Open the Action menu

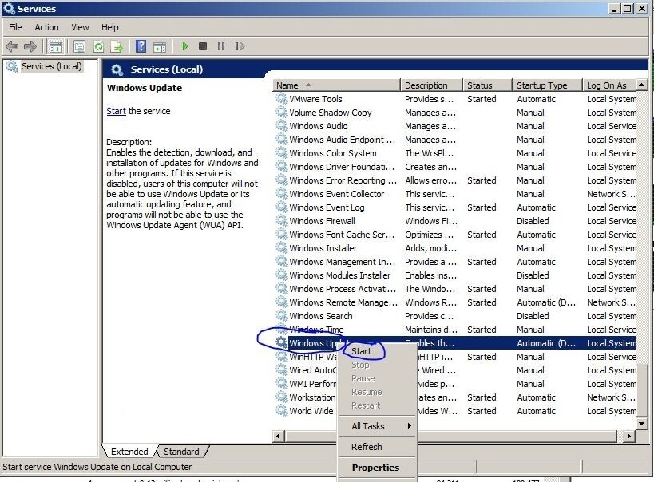click(x=46, y=26)
